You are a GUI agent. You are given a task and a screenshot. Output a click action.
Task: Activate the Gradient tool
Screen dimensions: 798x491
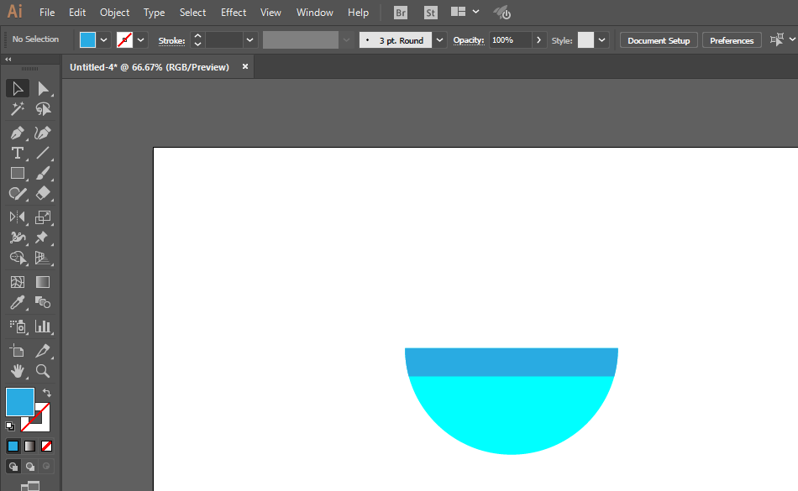(43, 282)
